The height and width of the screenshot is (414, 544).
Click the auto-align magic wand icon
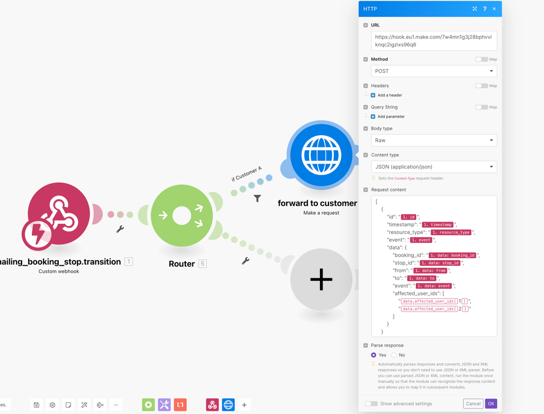pyautogui.click(x=85, y=405)
